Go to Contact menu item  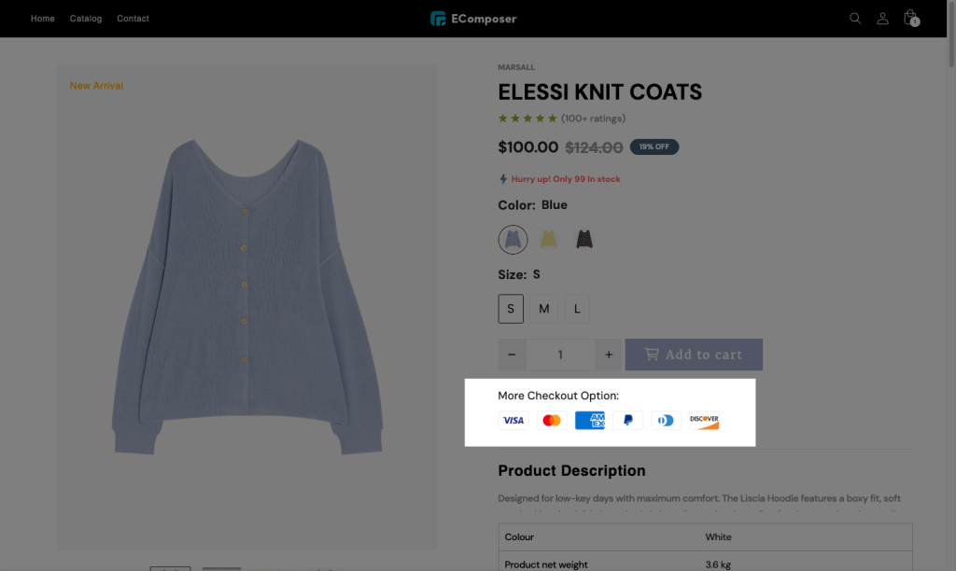133,19
